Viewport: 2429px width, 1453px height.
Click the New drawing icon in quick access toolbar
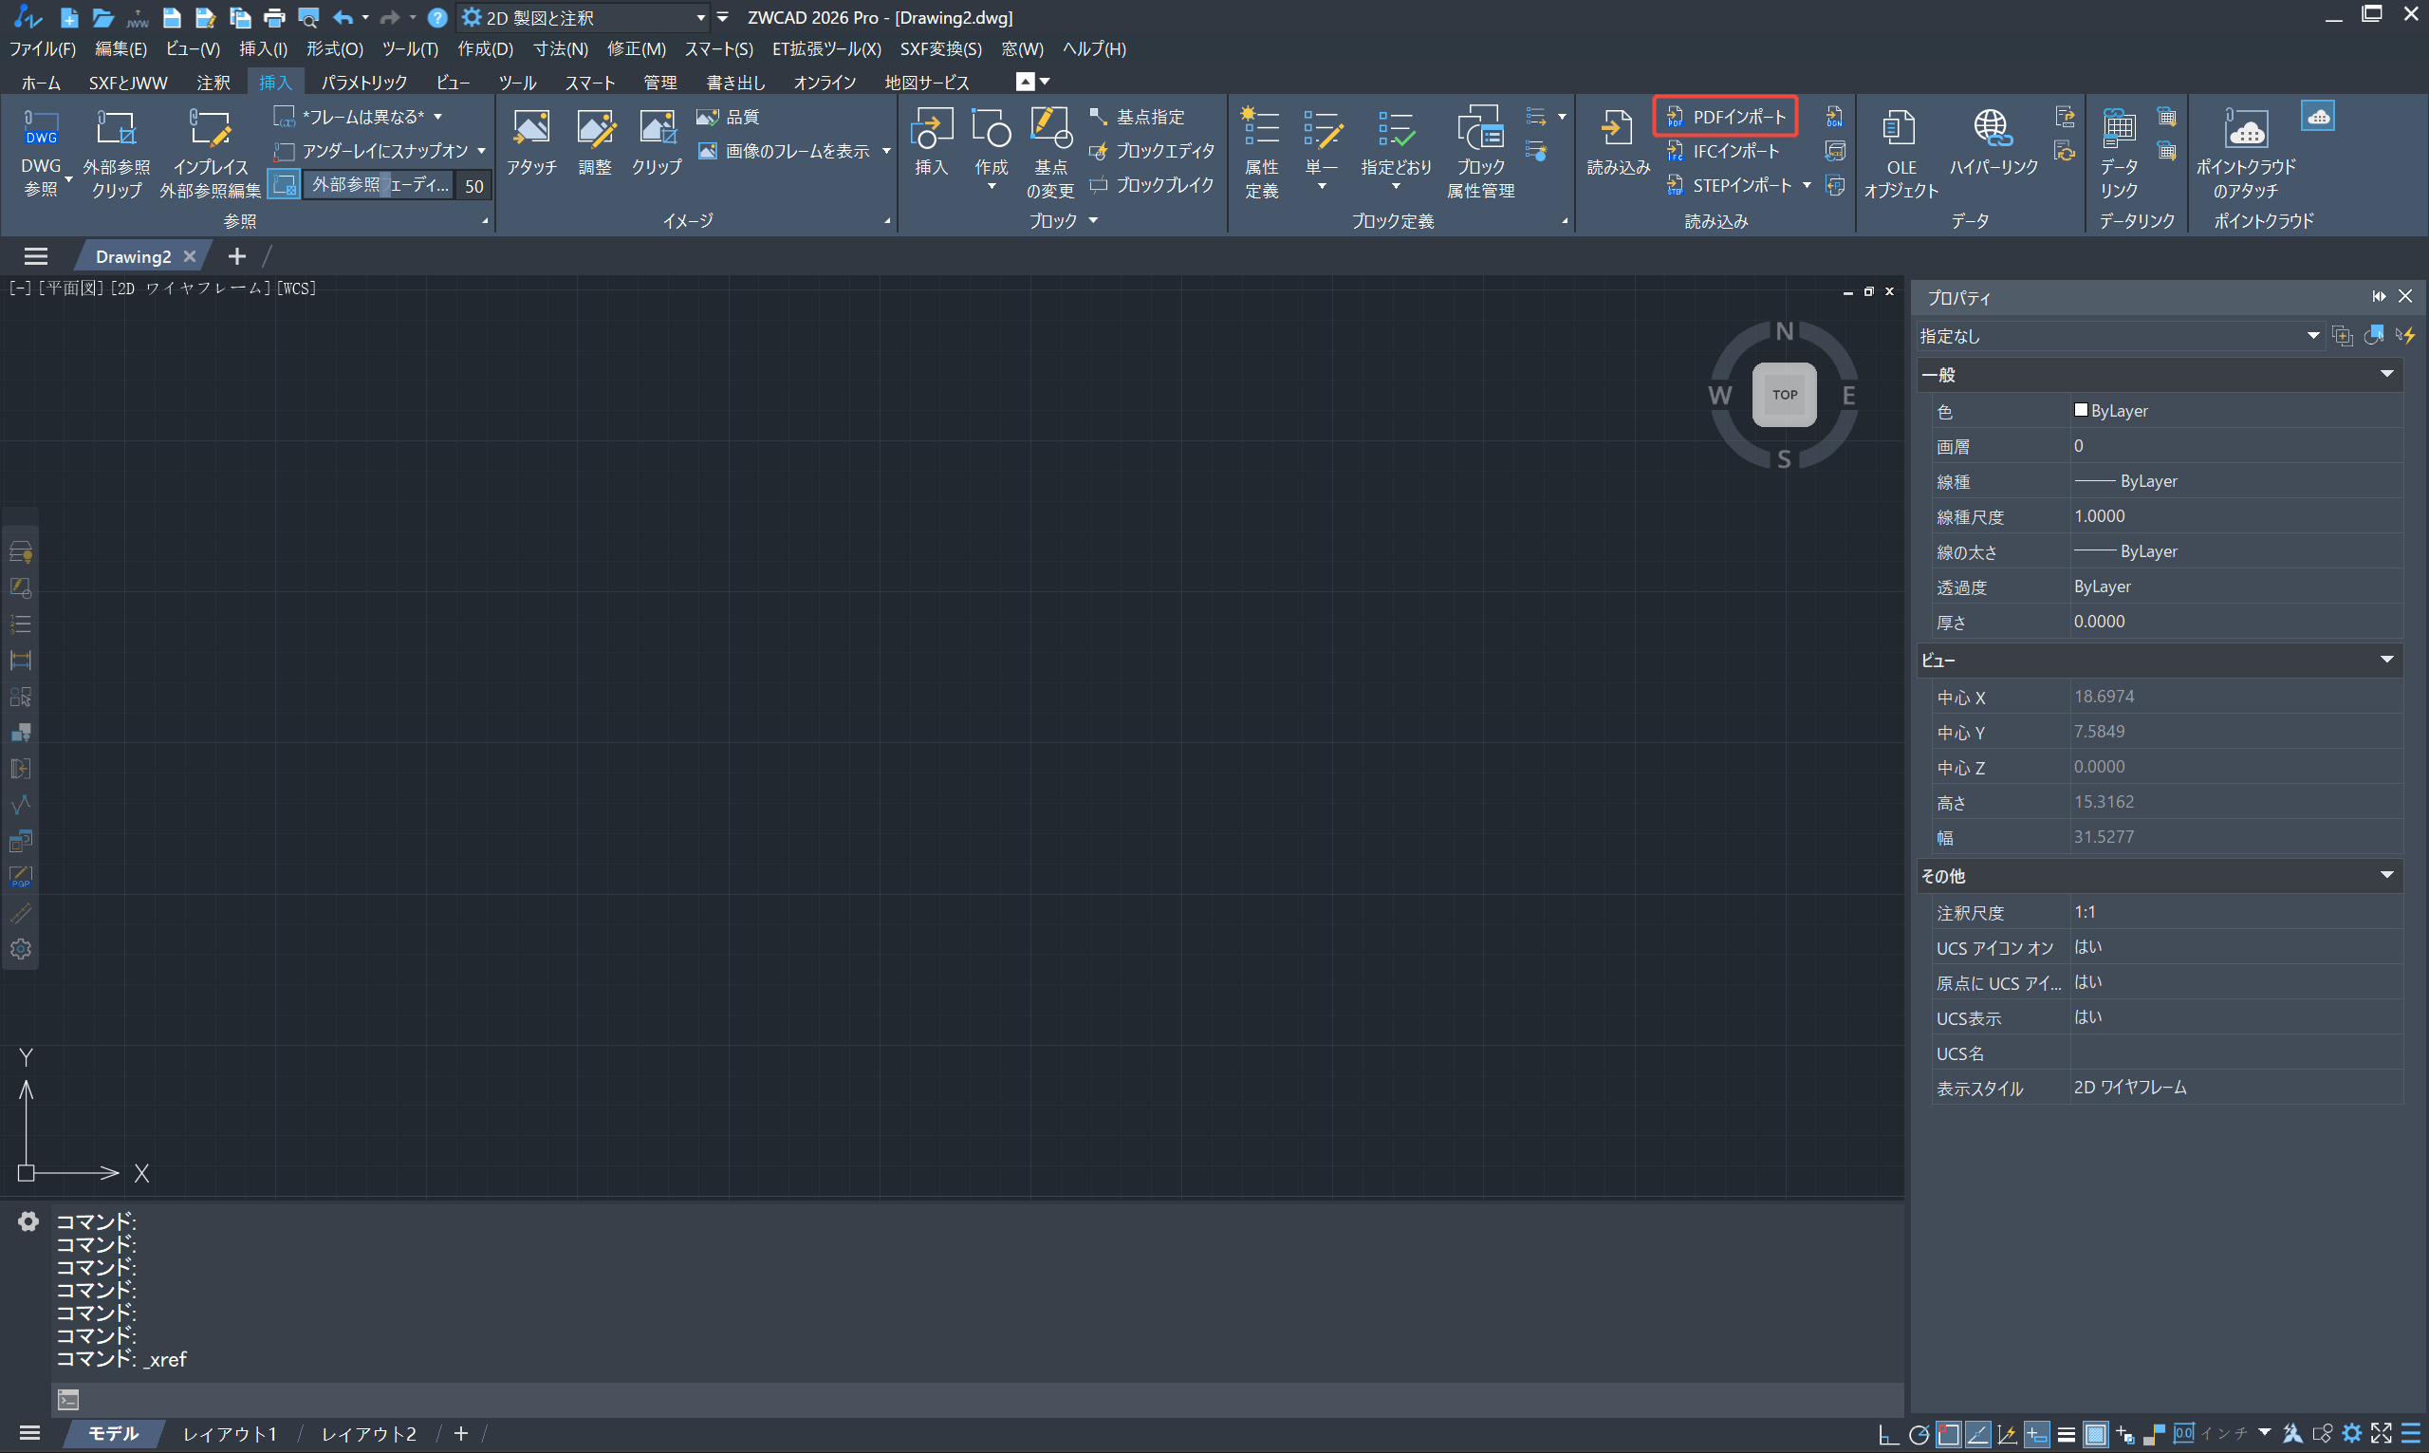(68, 18)
